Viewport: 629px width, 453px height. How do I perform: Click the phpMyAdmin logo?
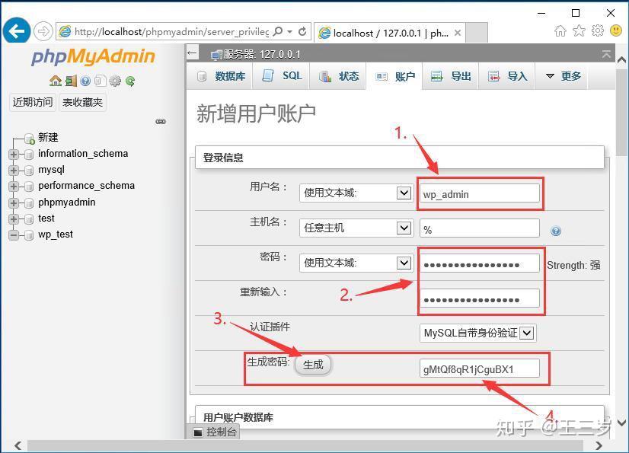(93, 56)
